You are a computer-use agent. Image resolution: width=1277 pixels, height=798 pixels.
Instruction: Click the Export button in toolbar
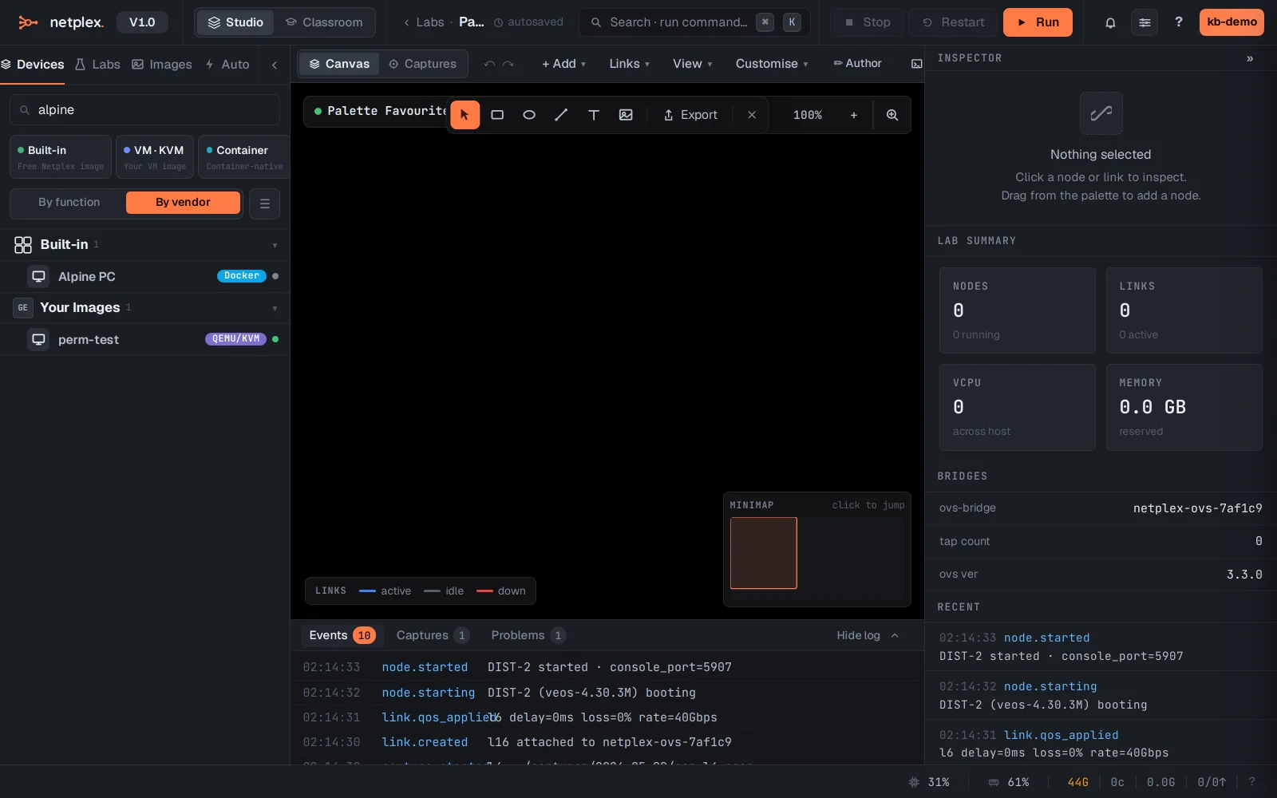690,115
